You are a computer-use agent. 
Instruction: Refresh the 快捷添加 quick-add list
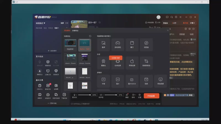click(x=90, y=36)
